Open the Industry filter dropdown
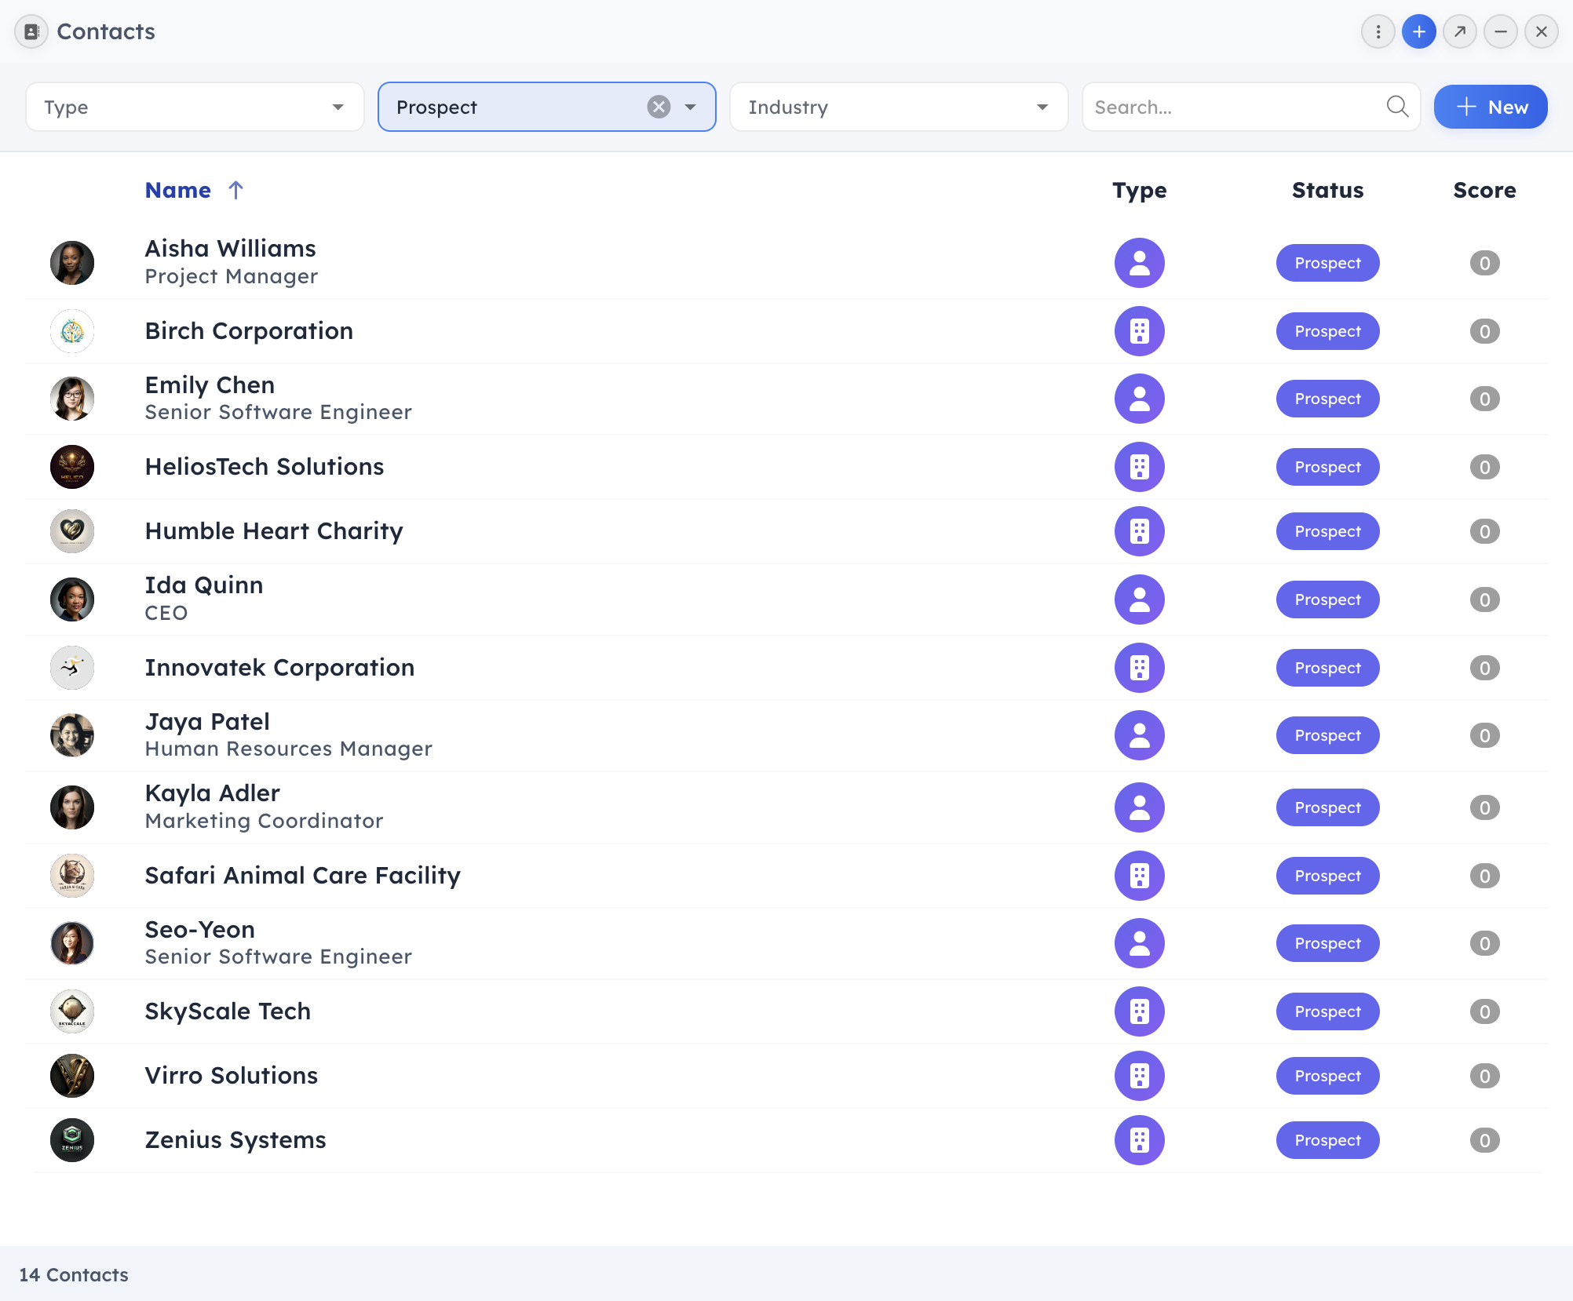This screenshot has height=1301, width=1573. (898, 107)
